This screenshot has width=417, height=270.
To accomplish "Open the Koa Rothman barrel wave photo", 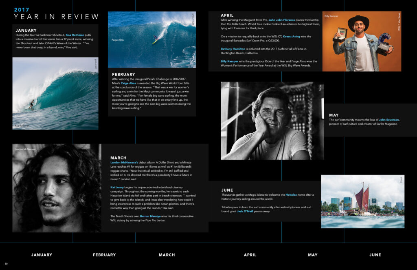I will pyautogui.click(x=55, y=93).
